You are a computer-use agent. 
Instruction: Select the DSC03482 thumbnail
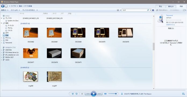(x=31, y=33)
